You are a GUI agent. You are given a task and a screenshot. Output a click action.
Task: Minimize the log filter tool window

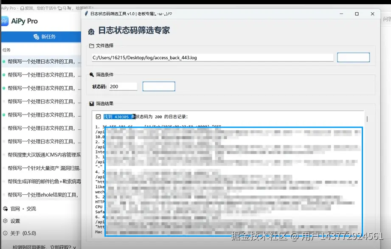coord(341,14)
